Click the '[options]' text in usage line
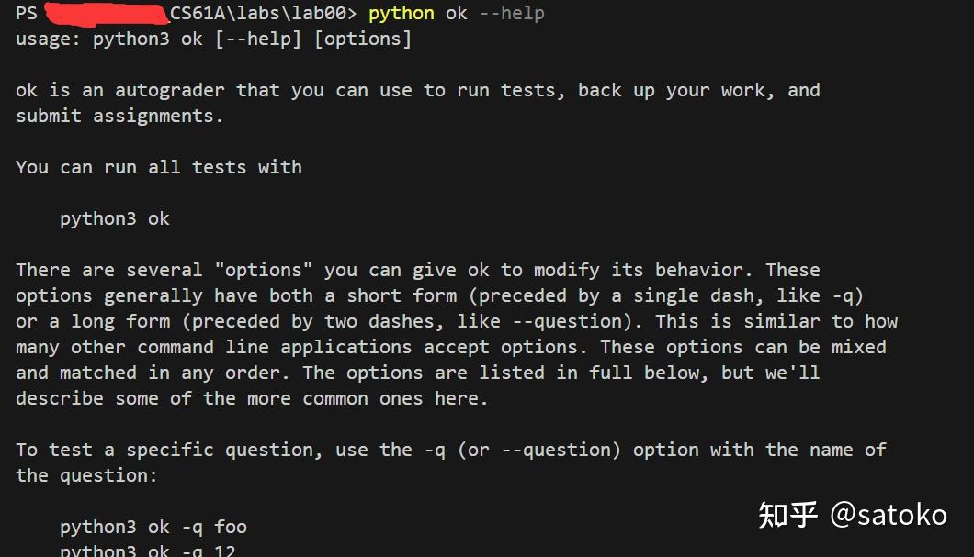 click(363, 39)
